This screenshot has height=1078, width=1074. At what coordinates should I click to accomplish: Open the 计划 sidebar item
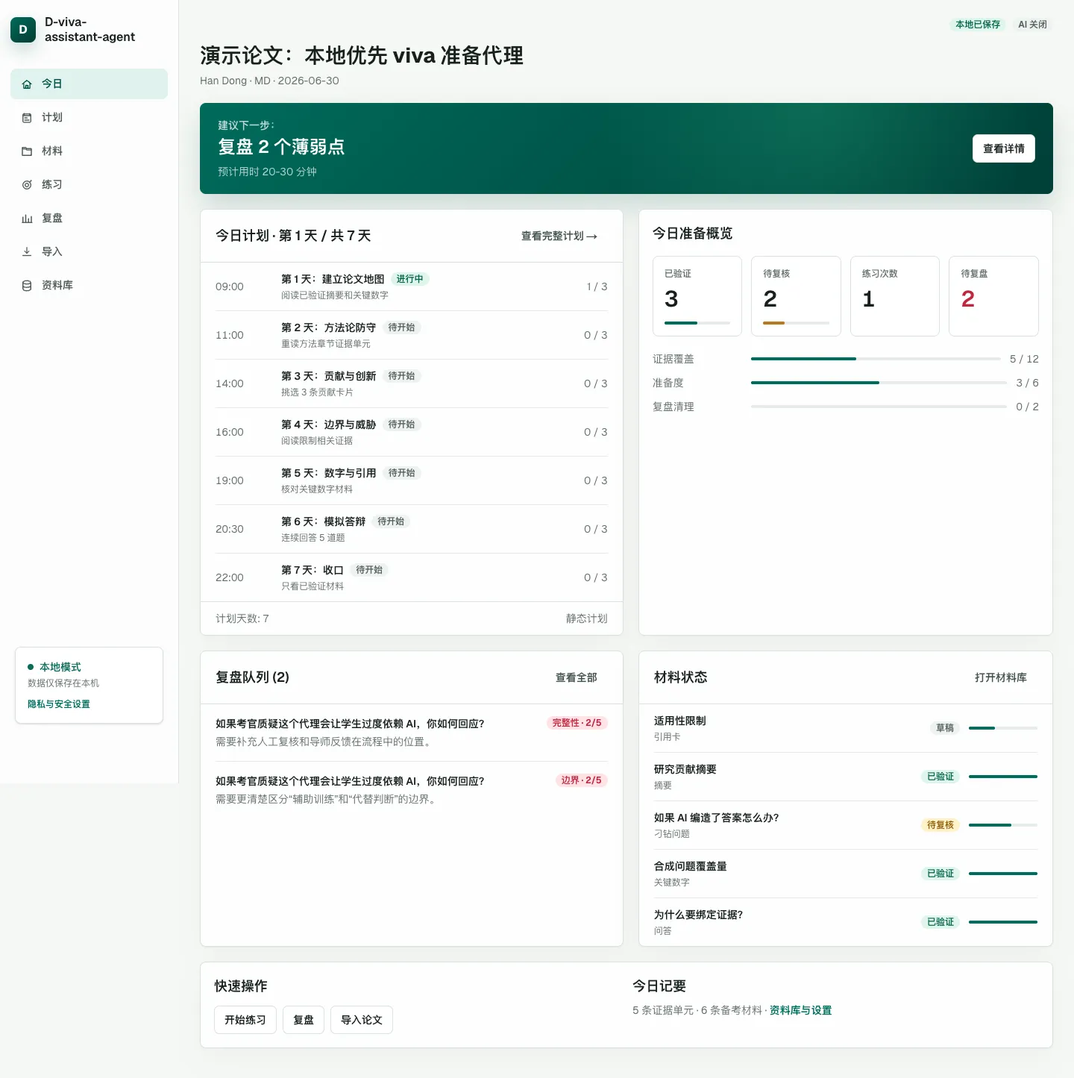pos(89,117)
